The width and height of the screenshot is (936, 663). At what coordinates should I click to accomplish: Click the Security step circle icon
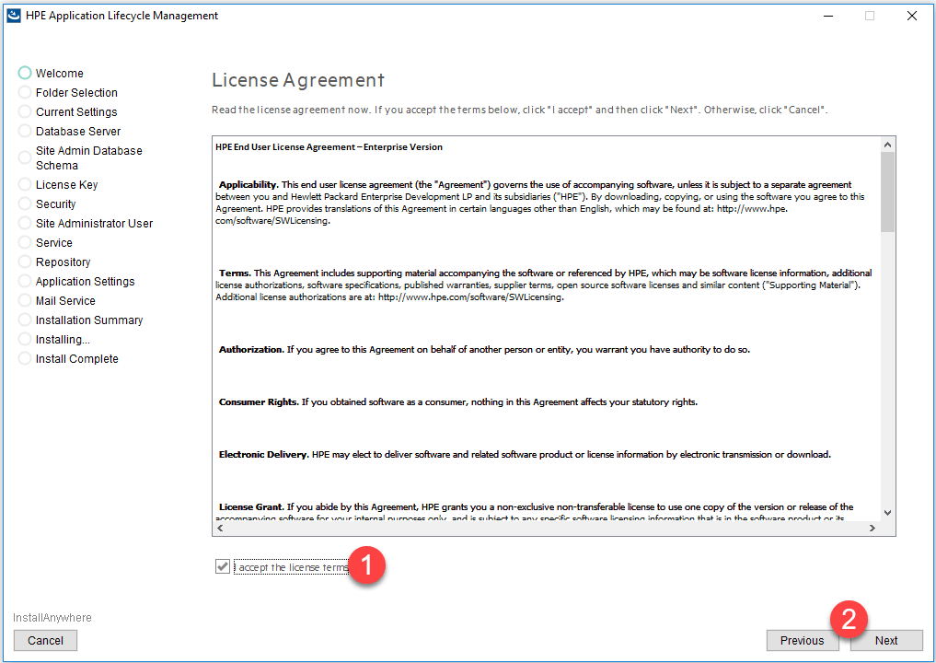coord(25,204)
